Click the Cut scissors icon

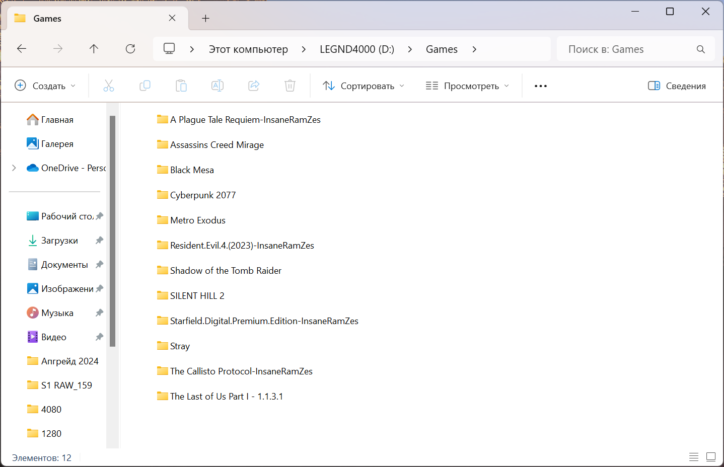point(109,86)
